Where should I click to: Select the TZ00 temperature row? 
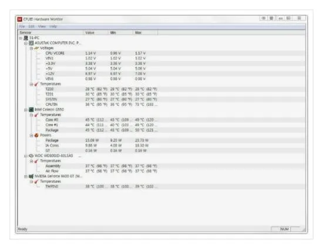(161, 89)
